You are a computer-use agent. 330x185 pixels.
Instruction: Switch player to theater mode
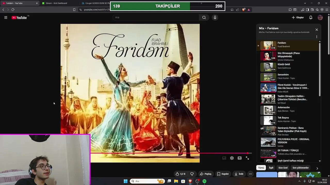pyautogui.click(x=240, y=158)
